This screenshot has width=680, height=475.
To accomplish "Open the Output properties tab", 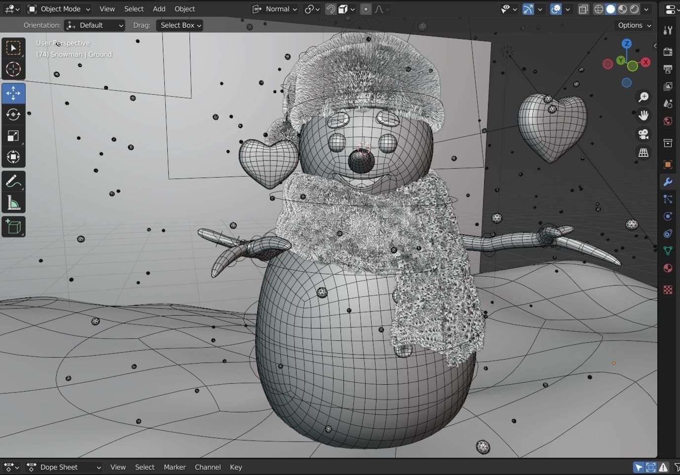I will click(668, 69).
